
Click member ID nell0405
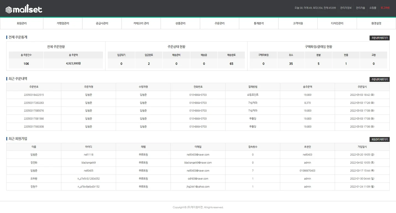click(x=89, y=171)
